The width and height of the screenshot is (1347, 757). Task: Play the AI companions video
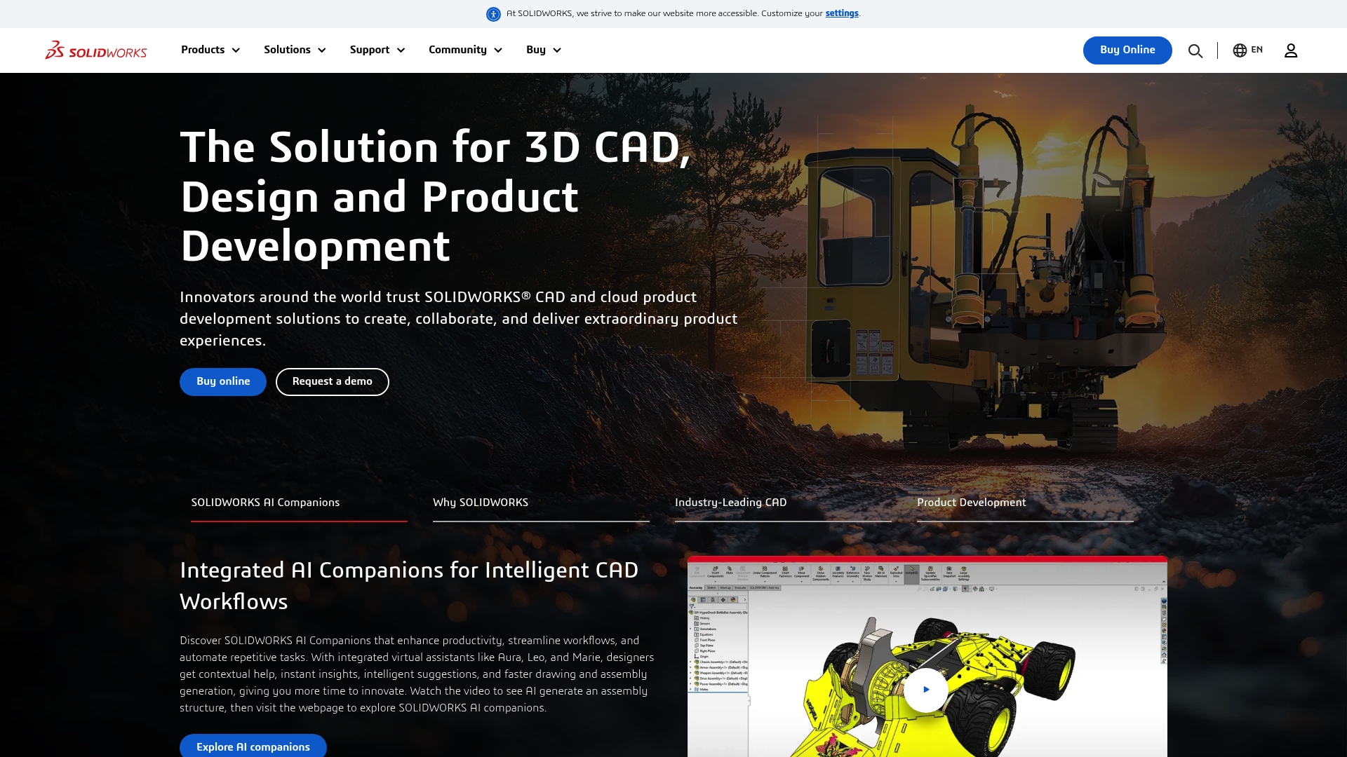coord(926,690)
